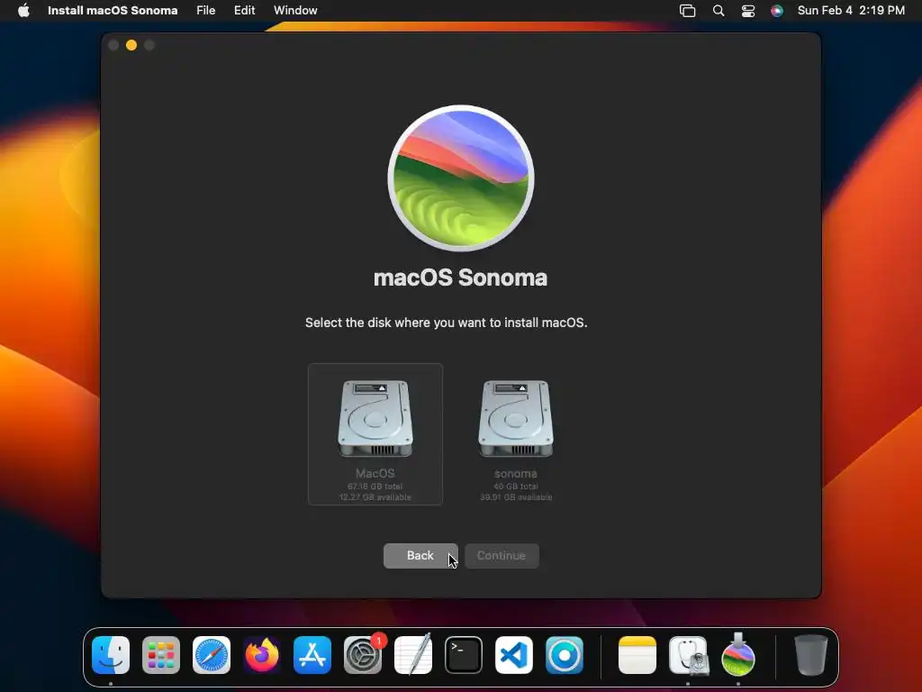
Task: Open TextEdit from the Dock
Action: coord(413,655)
